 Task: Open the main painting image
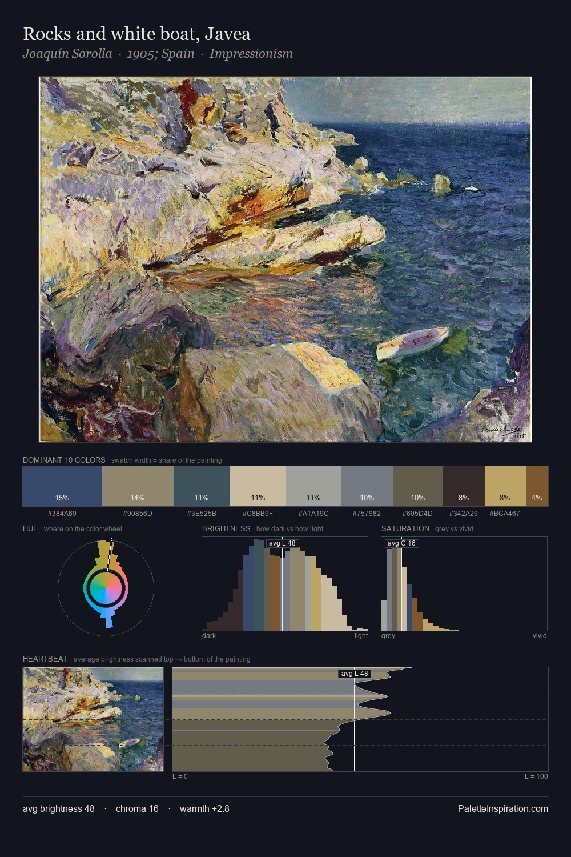tap(285, 259)
